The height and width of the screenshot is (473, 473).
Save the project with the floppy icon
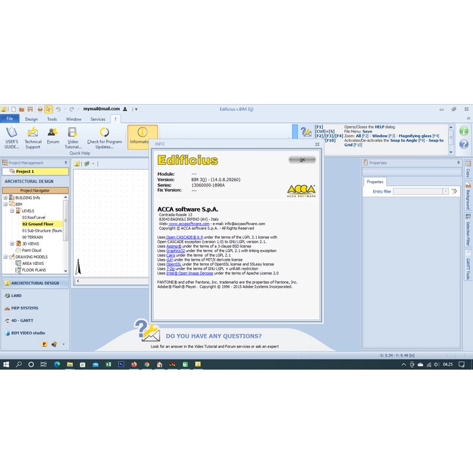(30, 109)
